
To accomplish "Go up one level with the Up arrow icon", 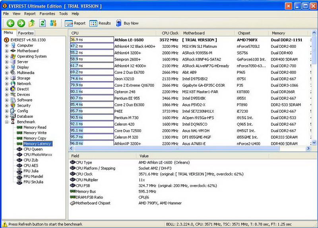I will pyautogui.click(x=32, y=23).
